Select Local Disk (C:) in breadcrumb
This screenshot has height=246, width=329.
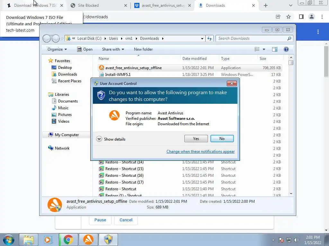point(89,38)
